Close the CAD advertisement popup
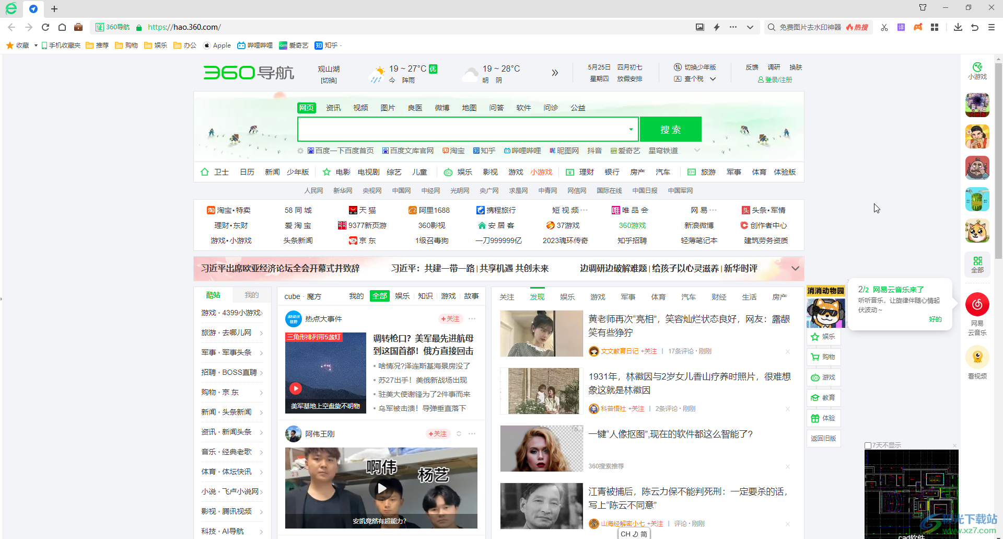 click(954, 445)
